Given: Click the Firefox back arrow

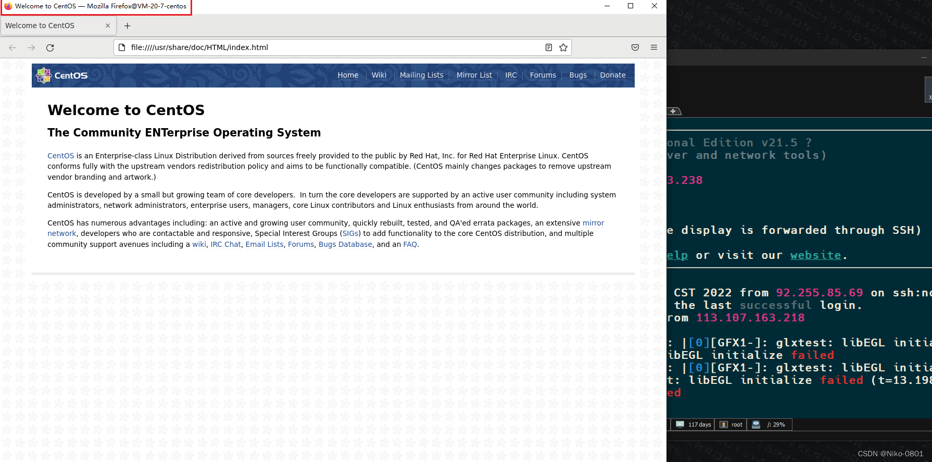Looking at the screenshot, I should coord(12,47).
